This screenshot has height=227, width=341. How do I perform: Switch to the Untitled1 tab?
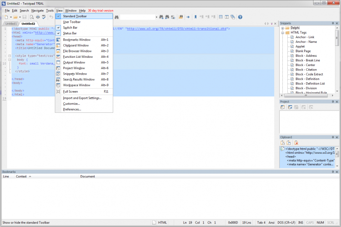tap(11, 24)
